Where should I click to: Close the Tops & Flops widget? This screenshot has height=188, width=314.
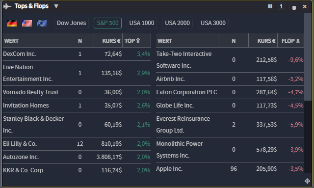coord(305,6)
